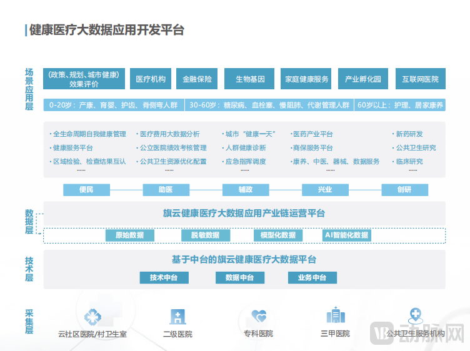This screenshot has height=351, width=470.
Task: Click the 0-20岁 age group bar
Action: click(x=114, y=105)
